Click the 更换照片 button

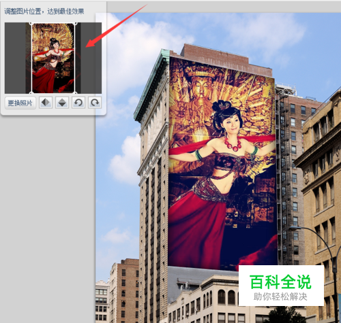[x=20, y=103]
